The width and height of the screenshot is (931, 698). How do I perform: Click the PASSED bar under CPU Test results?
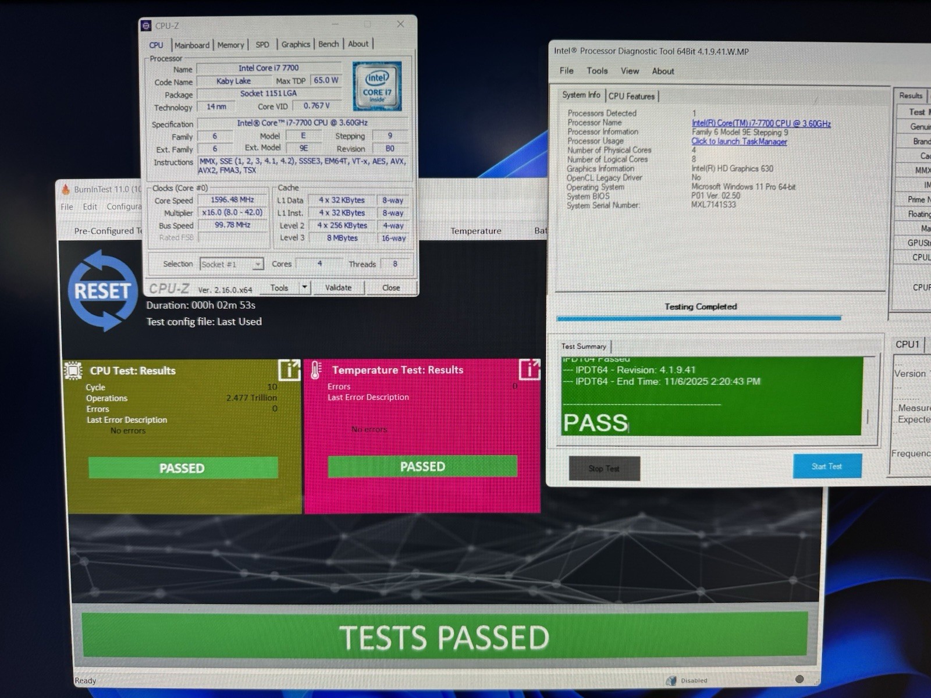[x=183, y=468]
